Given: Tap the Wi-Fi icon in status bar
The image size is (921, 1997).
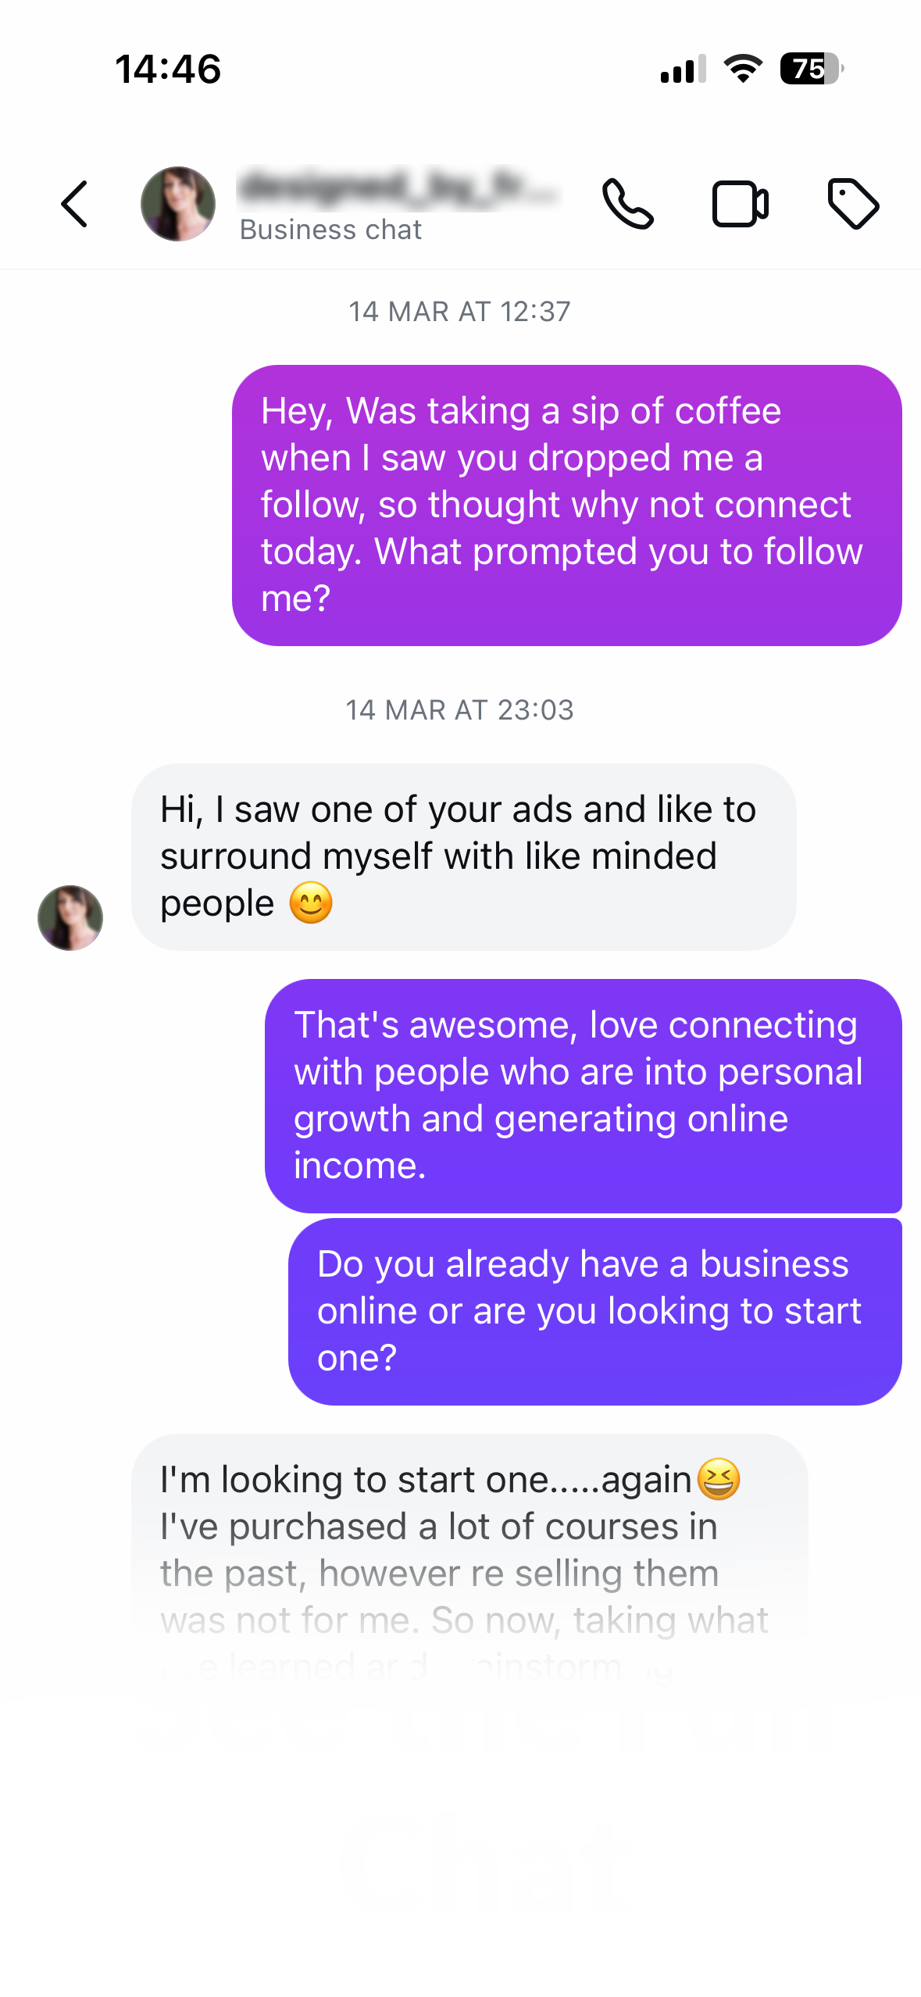Looking at the screenshot, I should [743, 69].
